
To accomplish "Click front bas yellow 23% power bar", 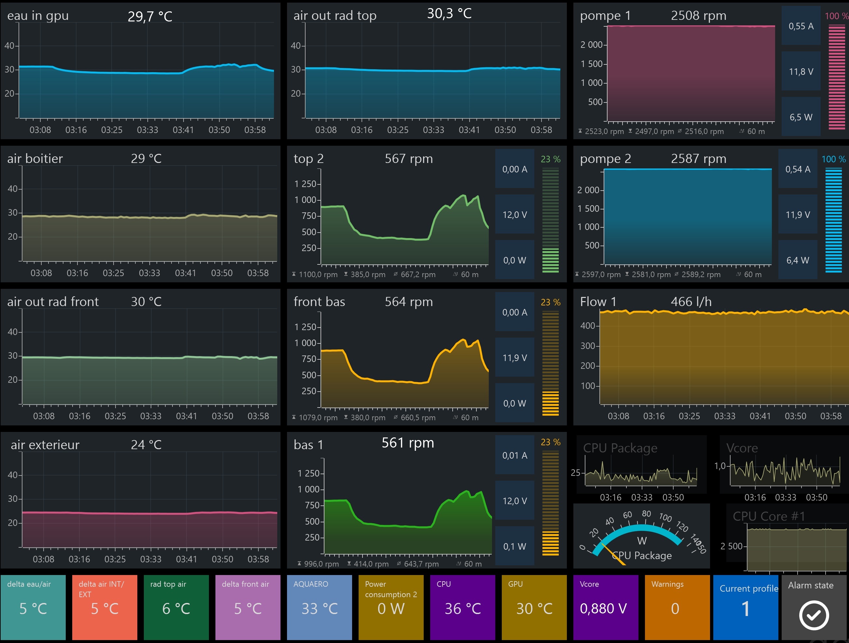I will [x=550, y=363].
